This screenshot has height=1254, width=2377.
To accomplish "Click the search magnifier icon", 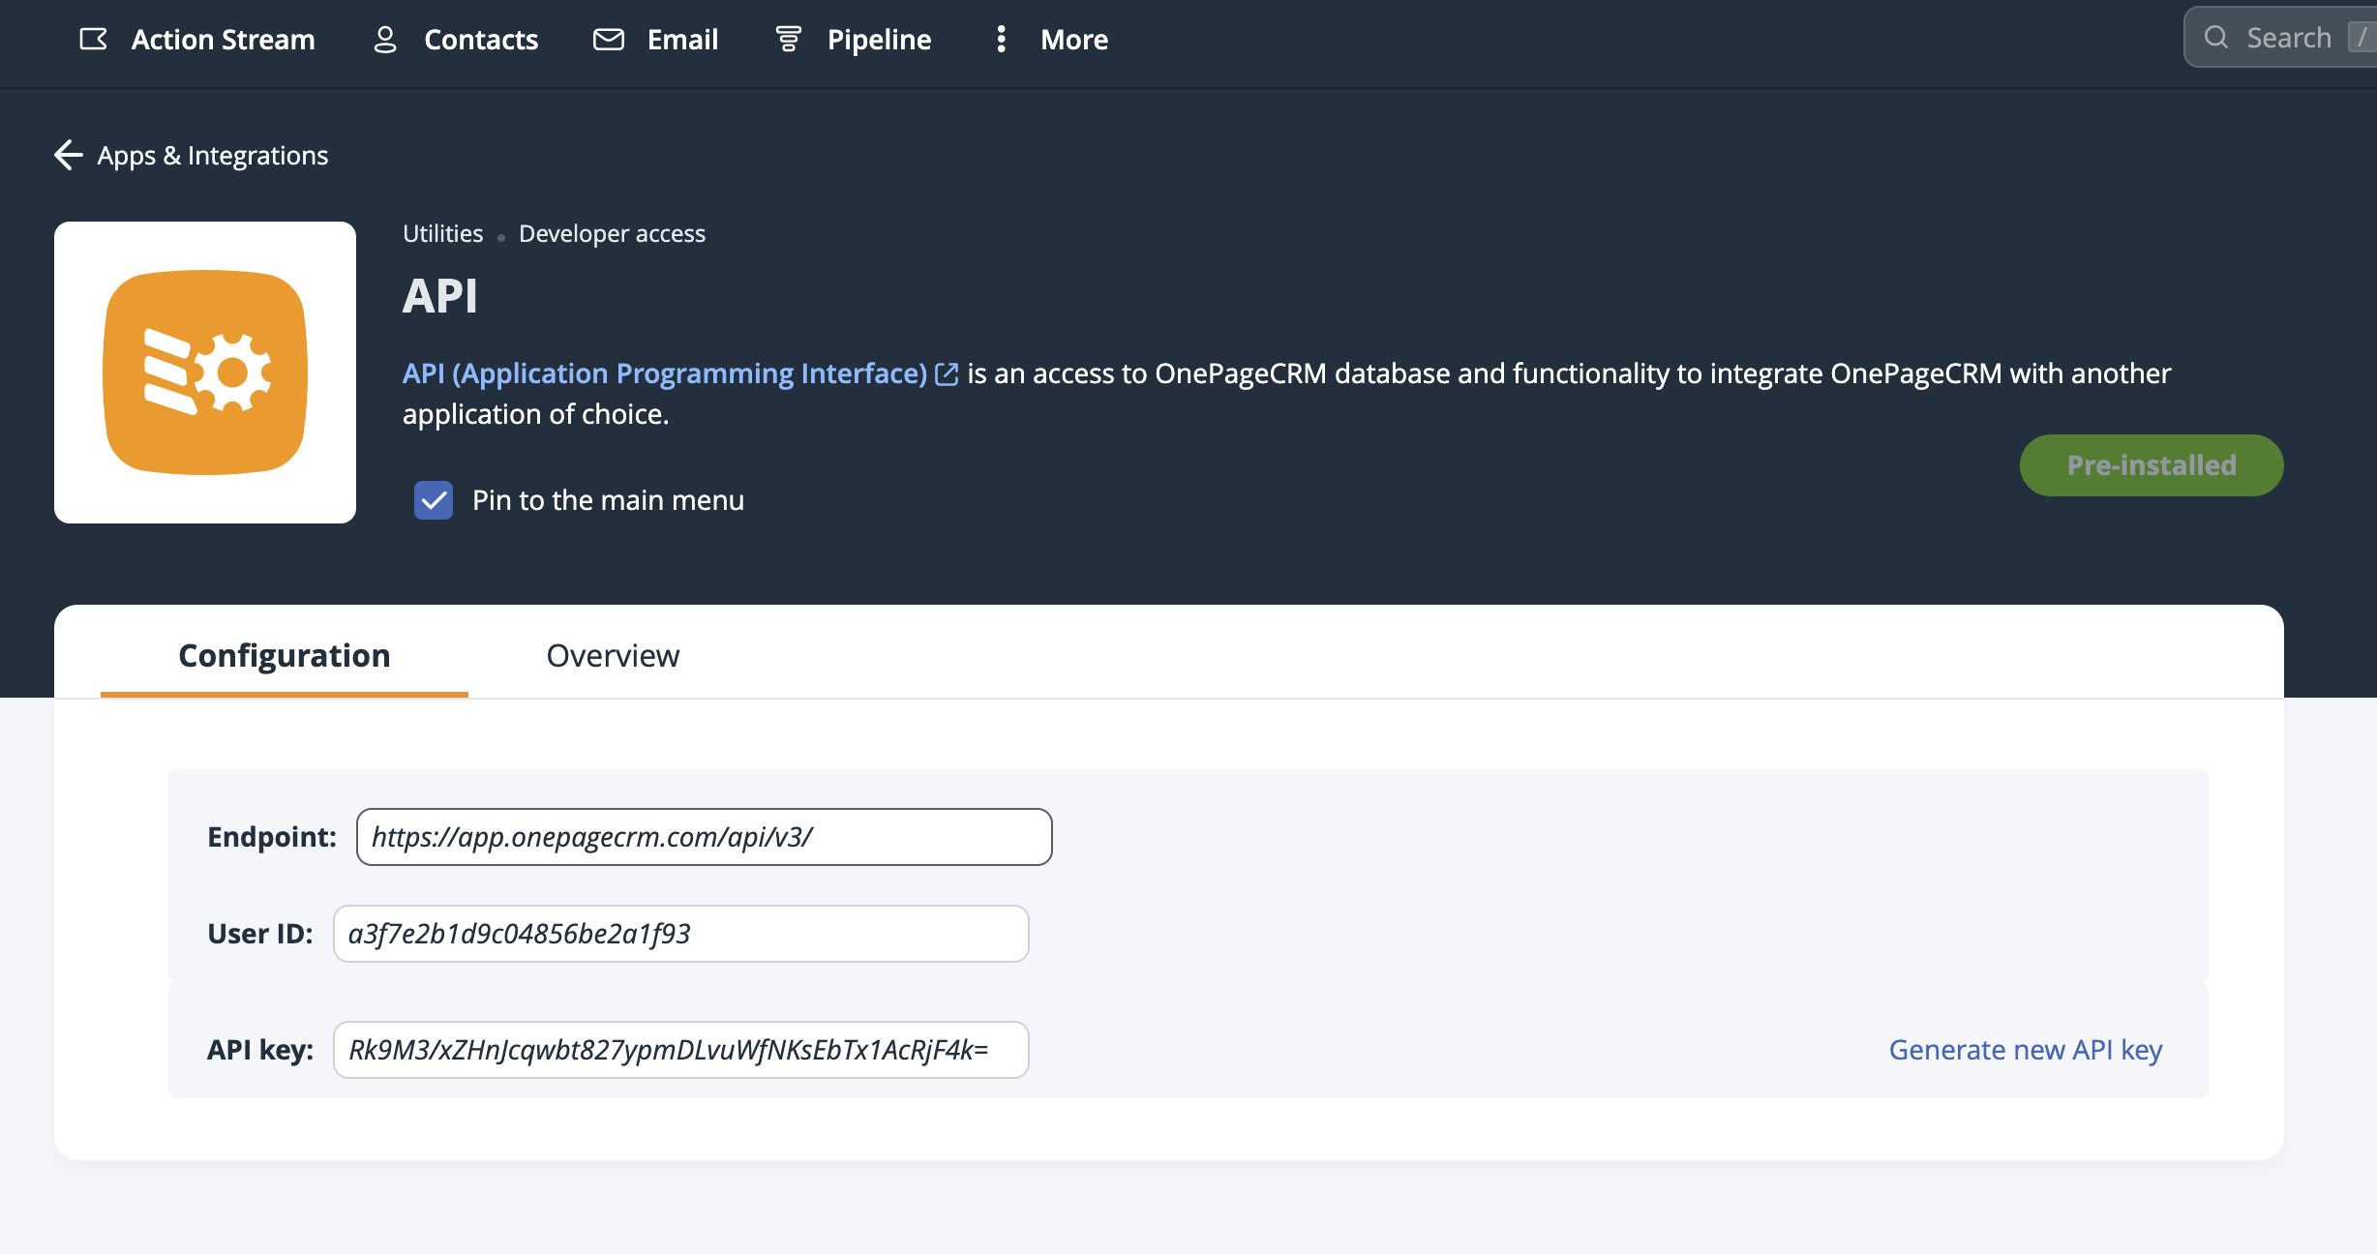I will coord(2216,37).
